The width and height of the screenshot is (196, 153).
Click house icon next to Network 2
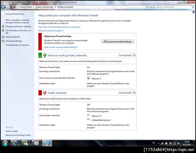coord(89,78)
